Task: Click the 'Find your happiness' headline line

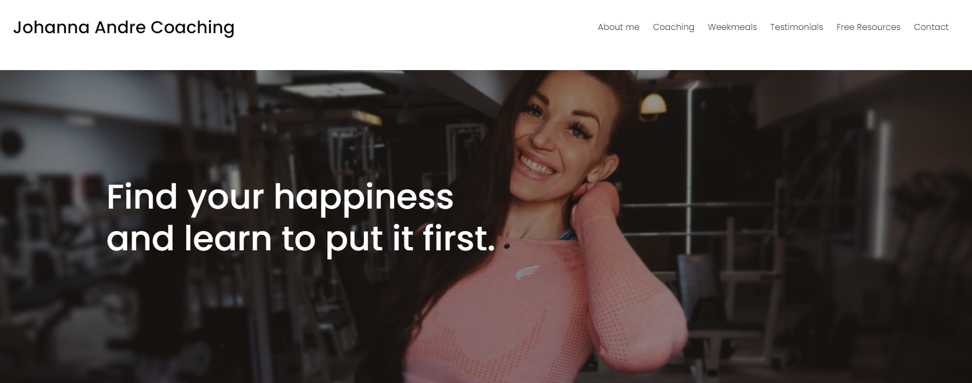Action: click(280, 198)
